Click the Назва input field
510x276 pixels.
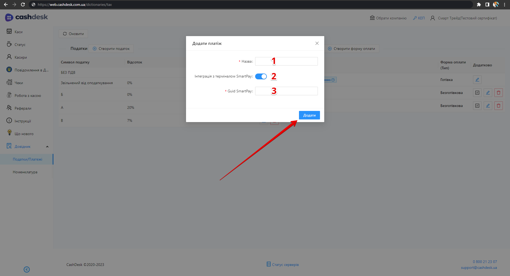tap(286, 61)
